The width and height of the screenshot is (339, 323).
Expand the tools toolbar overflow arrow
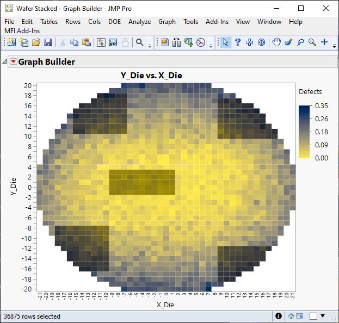(334, 46)
